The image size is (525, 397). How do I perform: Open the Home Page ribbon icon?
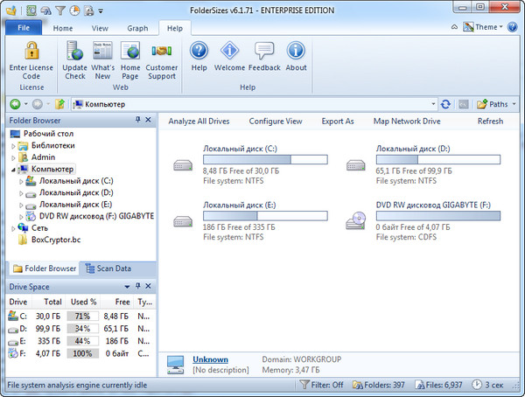click(130, 52)
